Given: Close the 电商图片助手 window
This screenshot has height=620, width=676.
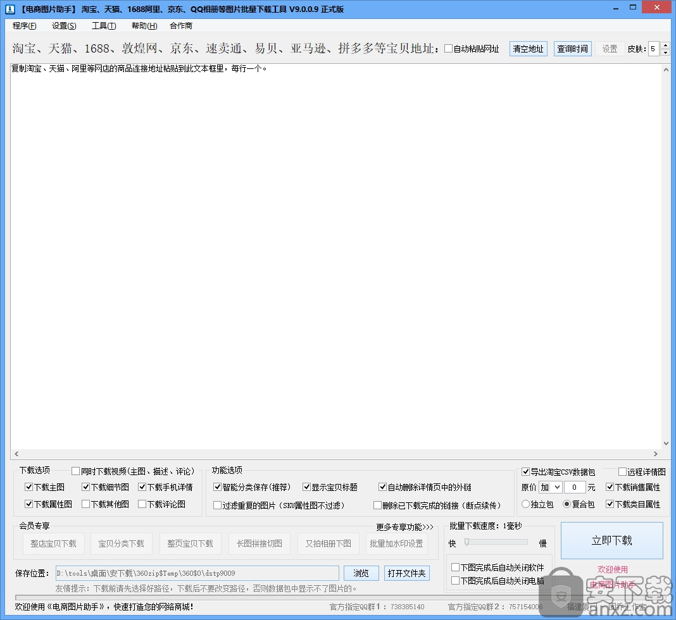Looking at the screenshot, I should pyautogui.click(x=657, y=8).
